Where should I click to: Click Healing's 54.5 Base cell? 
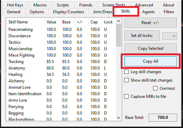[x=66, y=74]
